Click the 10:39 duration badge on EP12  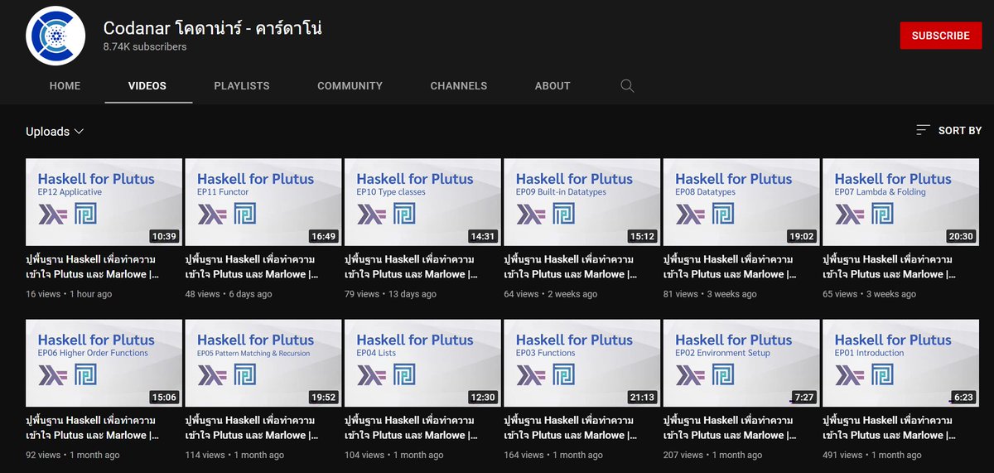pos(164,236)
